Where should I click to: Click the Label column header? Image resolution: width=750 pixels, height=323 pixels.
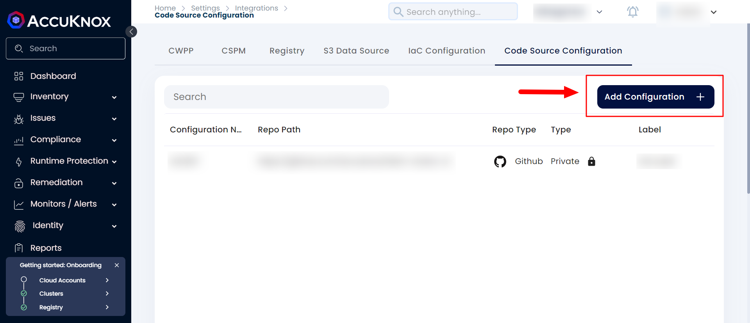click(x=650, y=130)
